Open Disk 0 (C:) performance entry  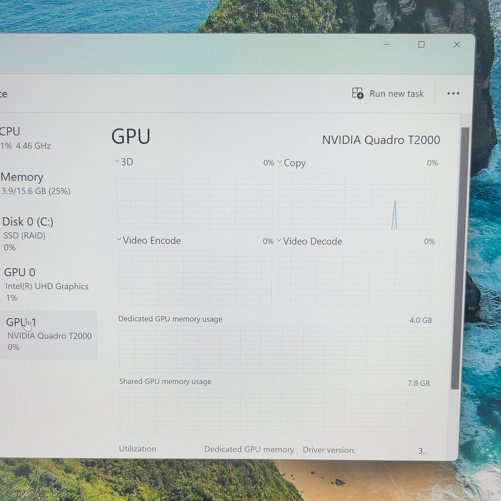pos(29,234)
